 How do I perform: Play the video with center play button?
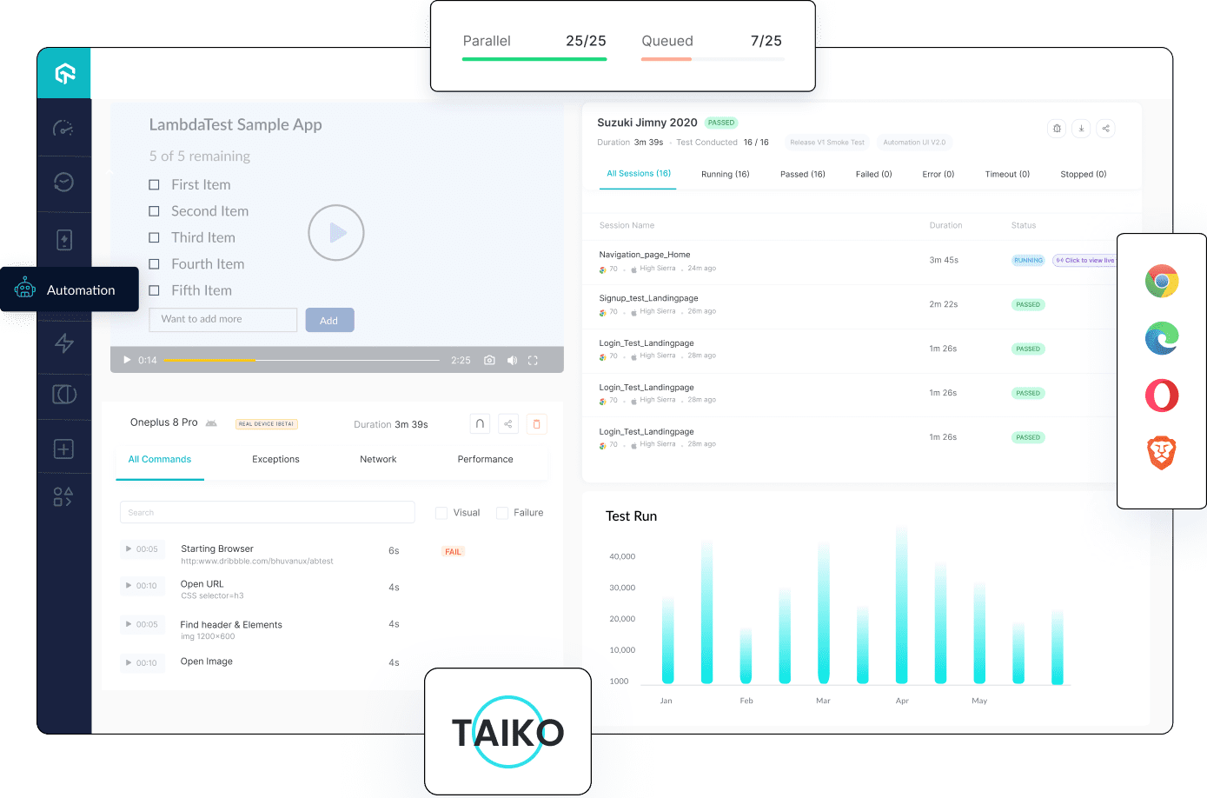tap(336, 232)
